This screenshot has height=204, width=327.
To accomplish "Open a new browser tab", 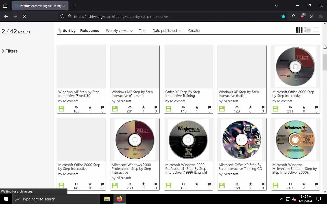I will (74, 6).
